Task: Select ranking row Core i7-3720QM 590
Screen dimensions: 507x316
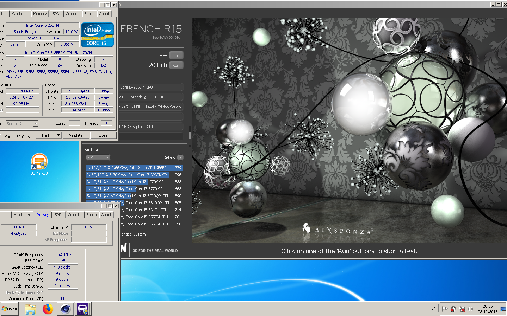Action: tap(134, 196)
